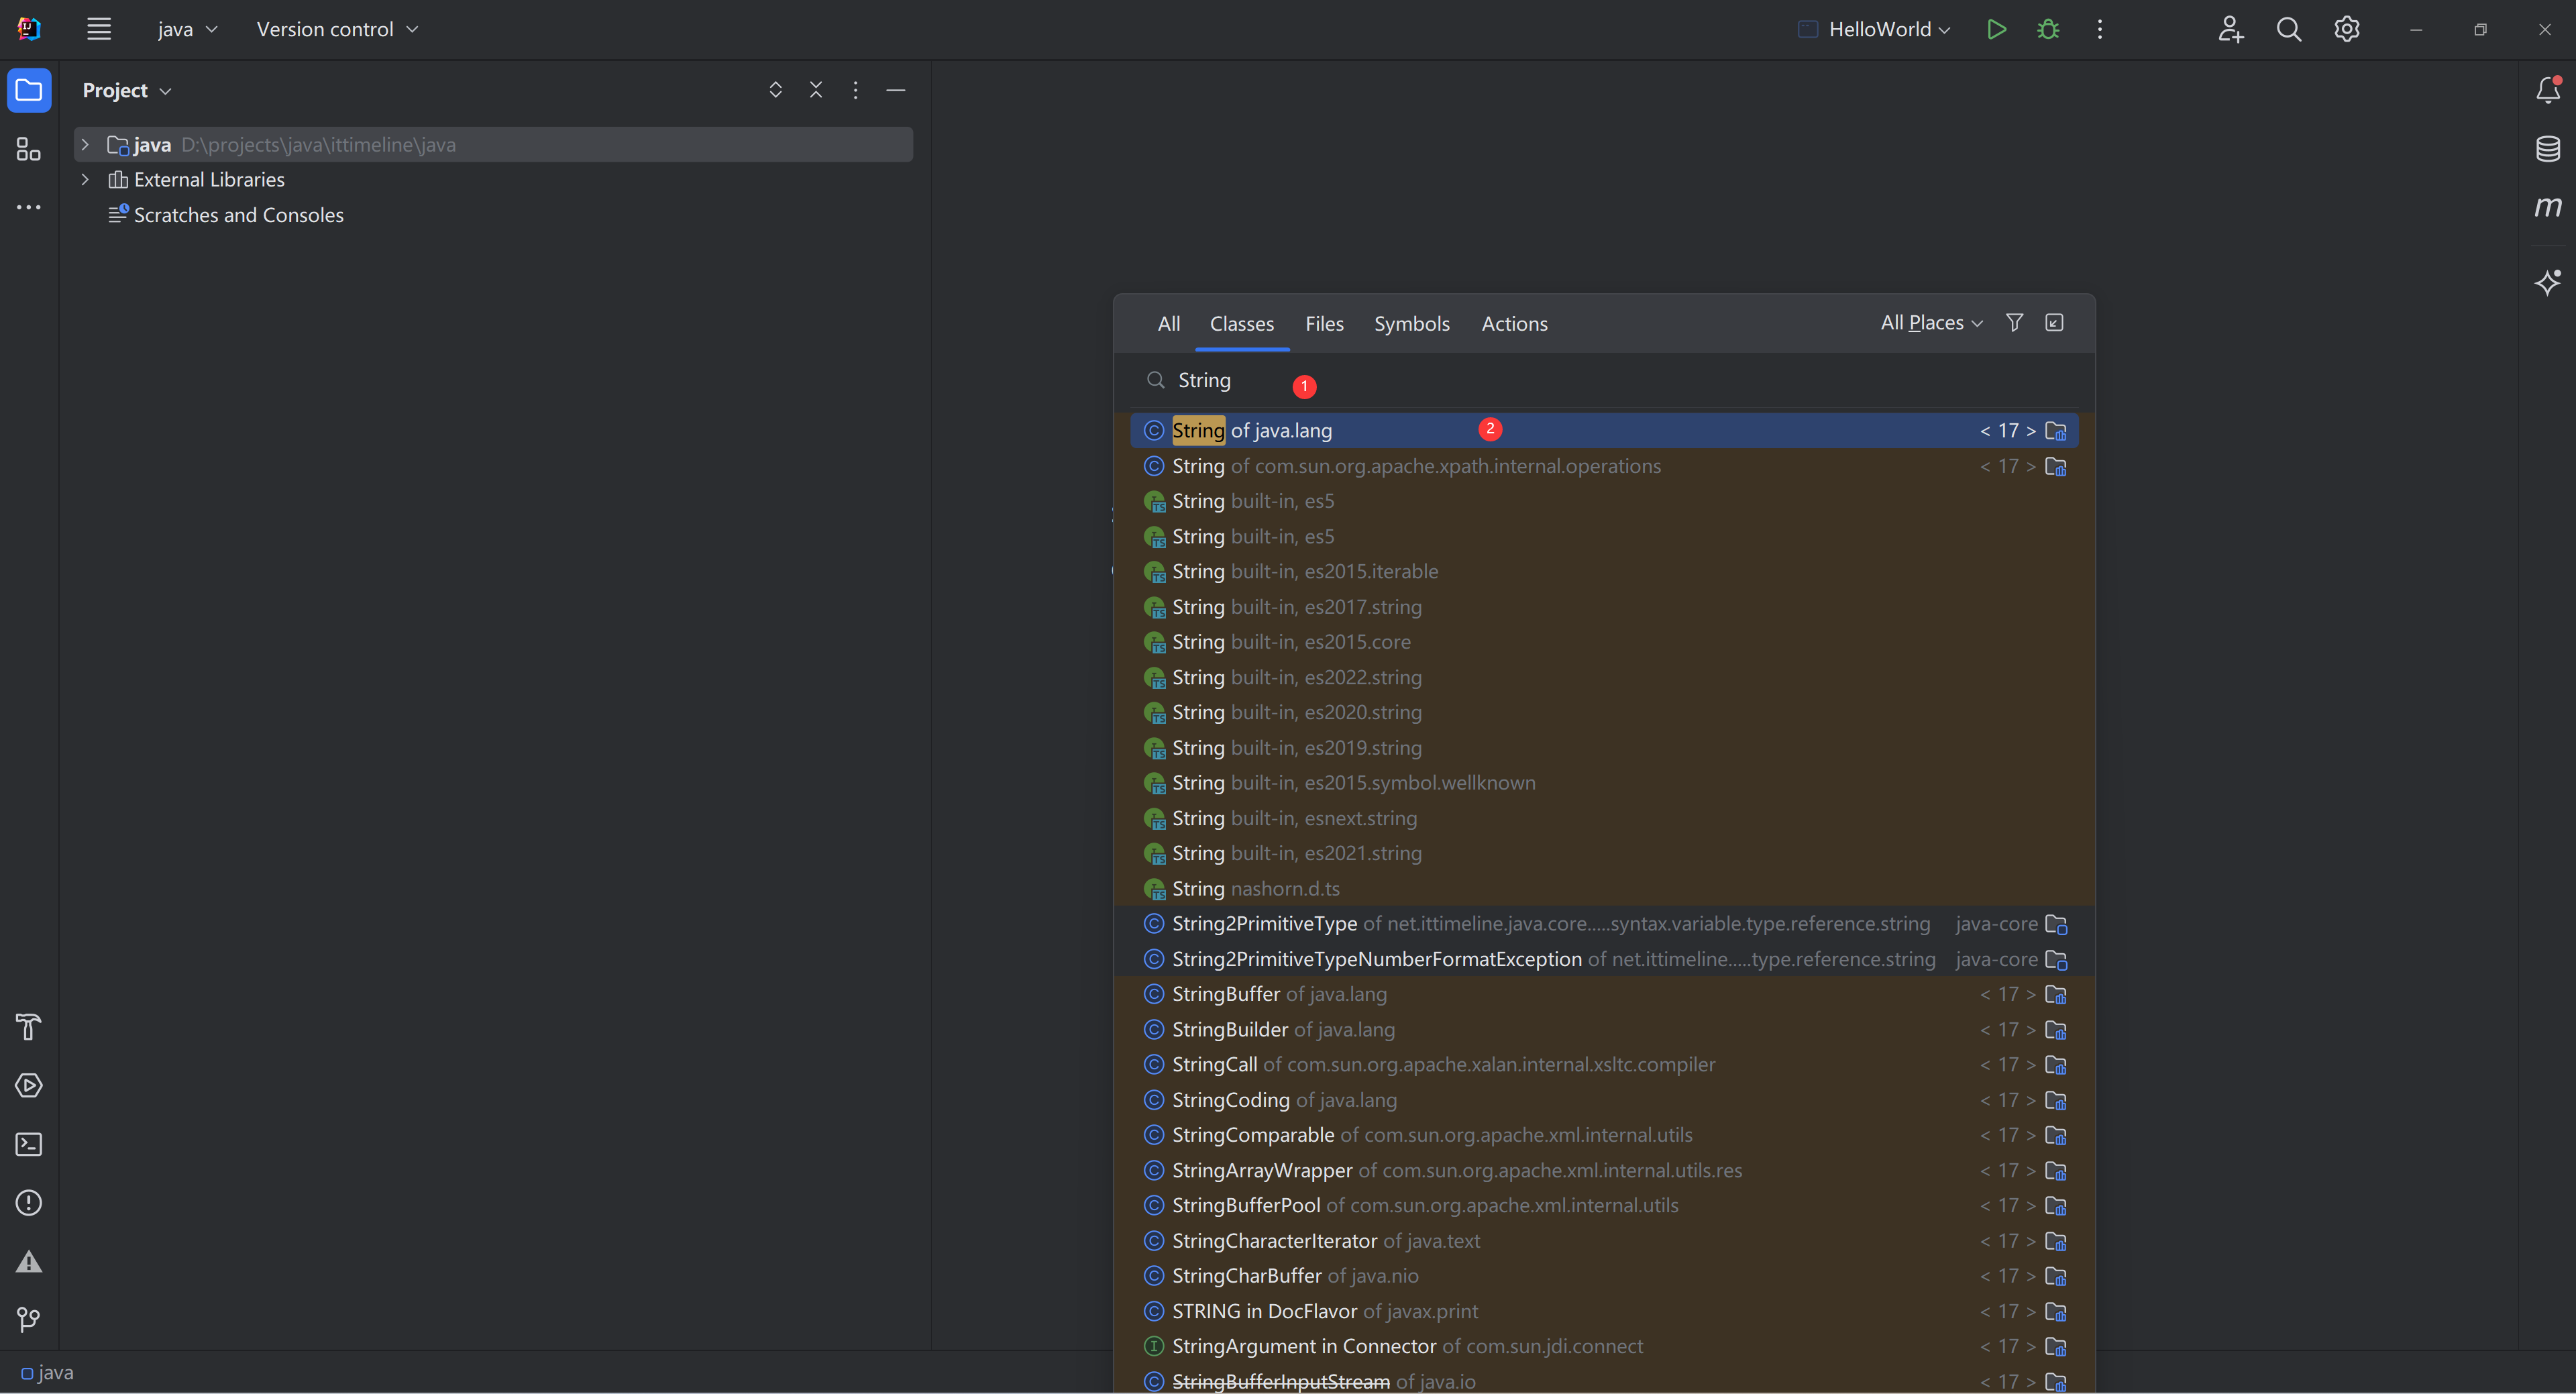2576x1394 pixels.
Task: Click the String search input field
Action: (x=1604, y=380)
